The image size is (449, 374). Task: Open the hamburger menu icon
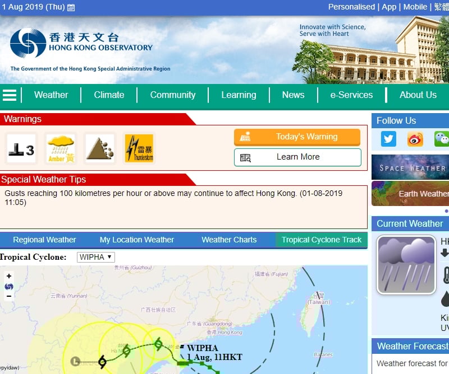coord(10,95)
